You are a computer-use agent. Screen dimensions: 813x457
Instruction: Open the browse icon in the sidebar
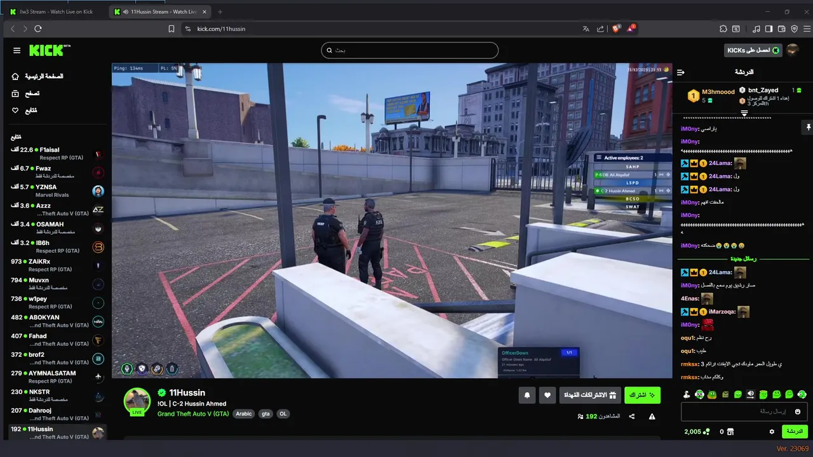(x=15, y=93)
